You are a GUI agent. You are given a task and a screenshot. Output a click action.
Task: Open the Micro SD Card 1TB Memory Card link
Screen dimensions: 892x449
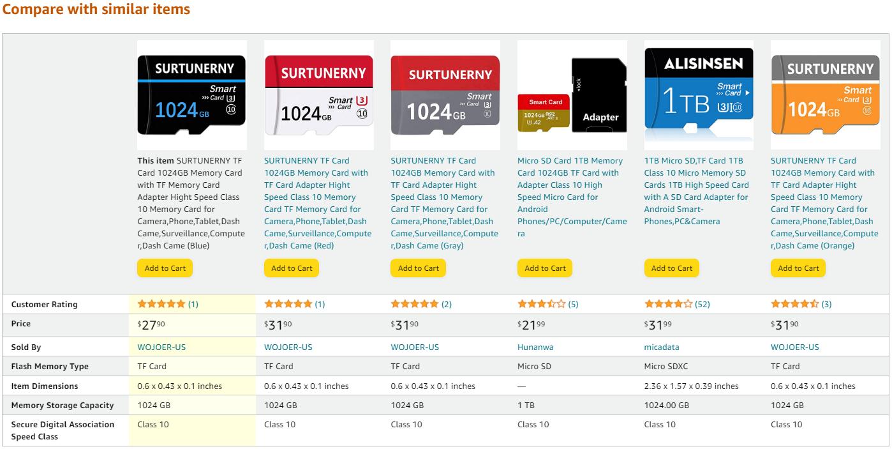(x=572, y=197)
